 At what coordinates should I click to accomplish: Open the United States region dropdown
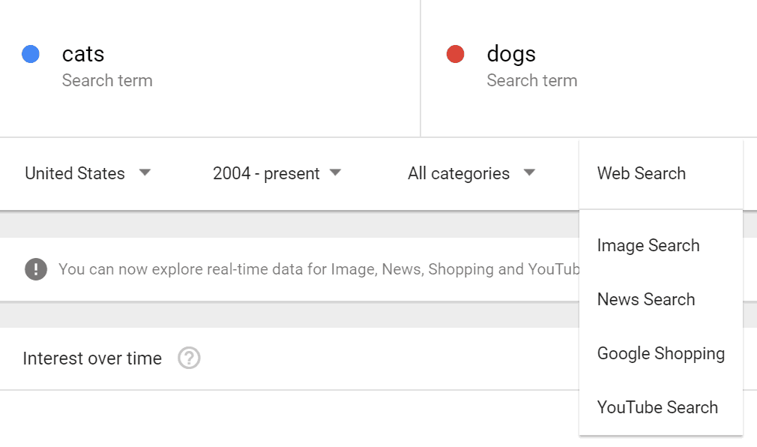pyautogui.click(x=74, y=173)
